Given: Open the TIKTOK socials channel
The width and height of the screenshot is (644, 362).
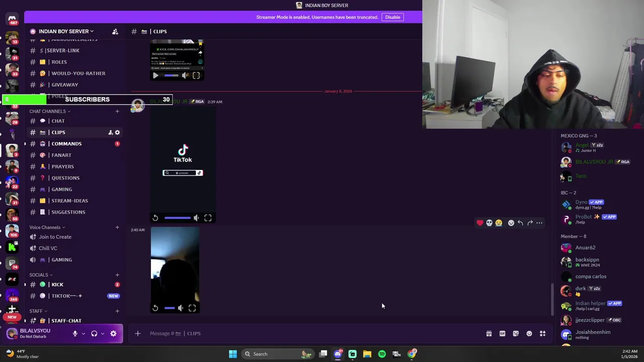Looking at the screenshot, I should [x=74, y=296].
